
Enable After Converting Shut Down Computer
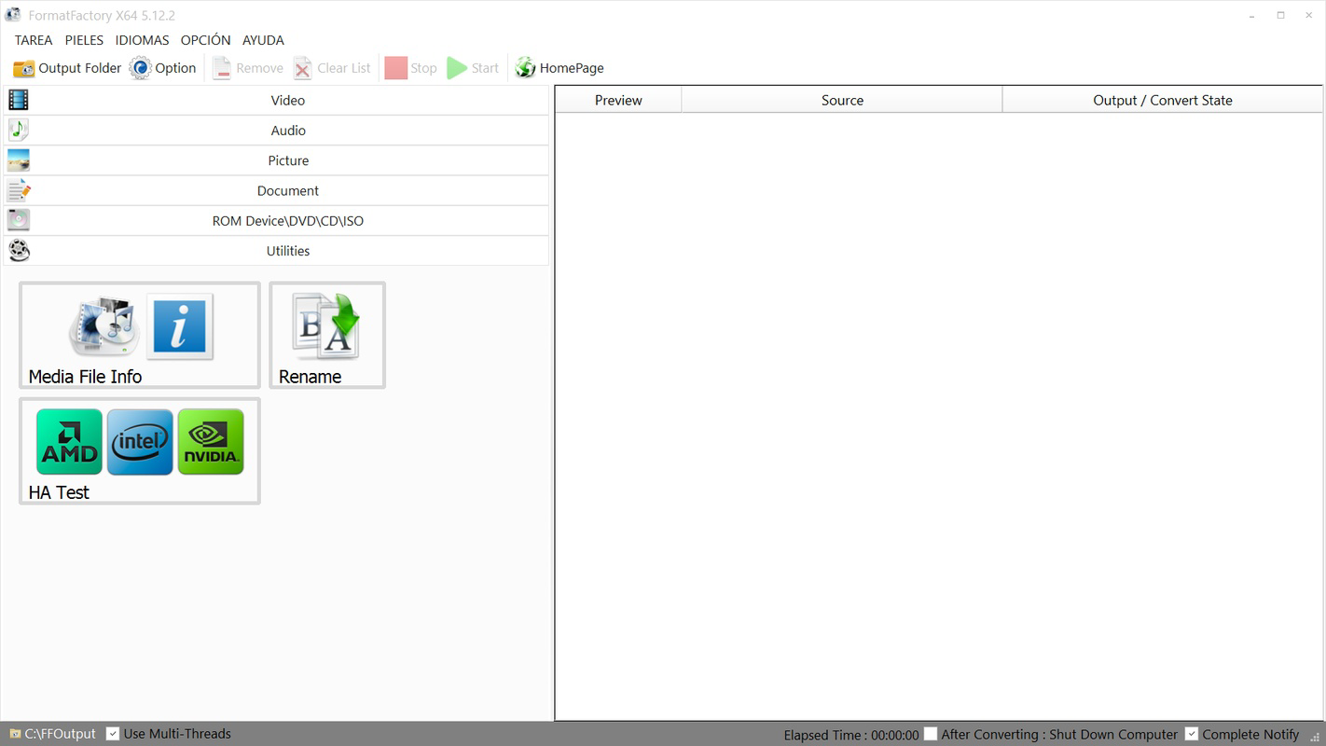click(x=930, y=733)
